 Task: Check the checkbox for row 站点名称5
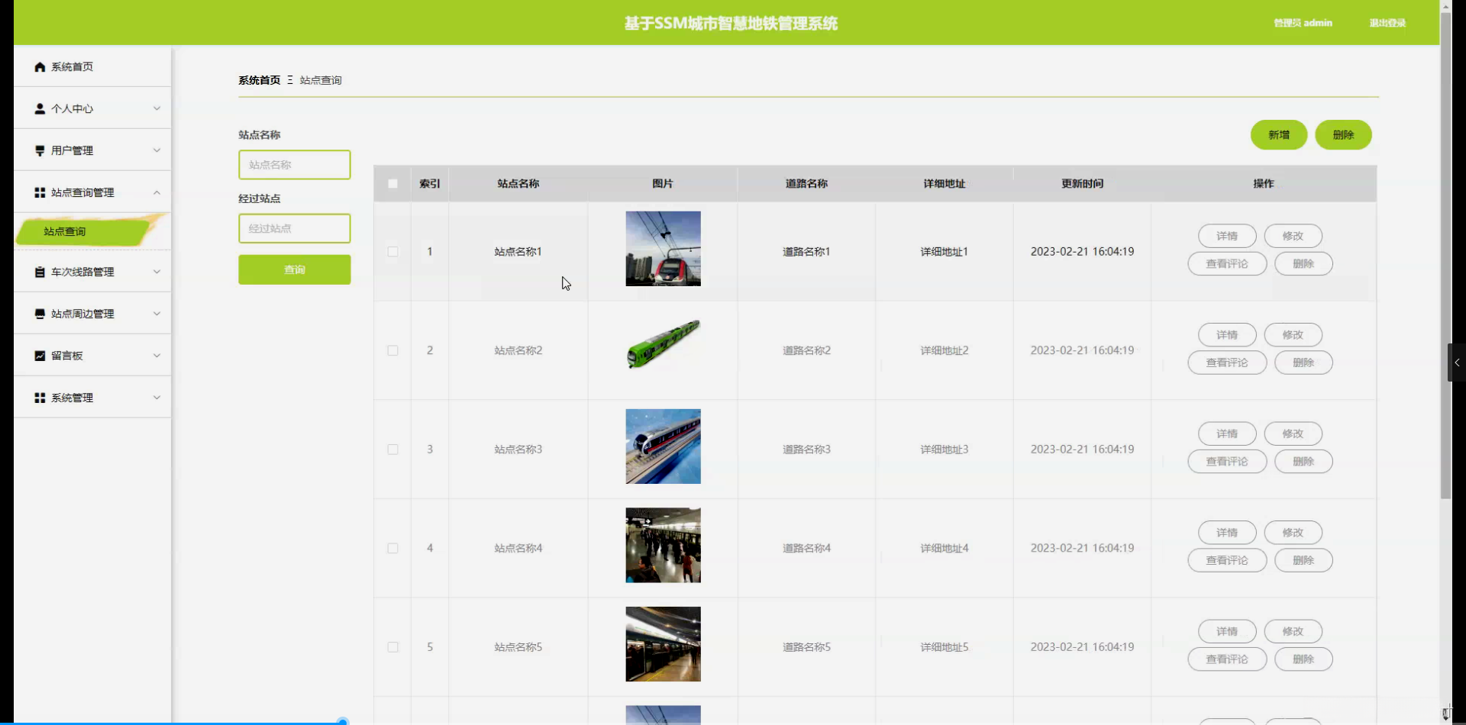(392, 647)
